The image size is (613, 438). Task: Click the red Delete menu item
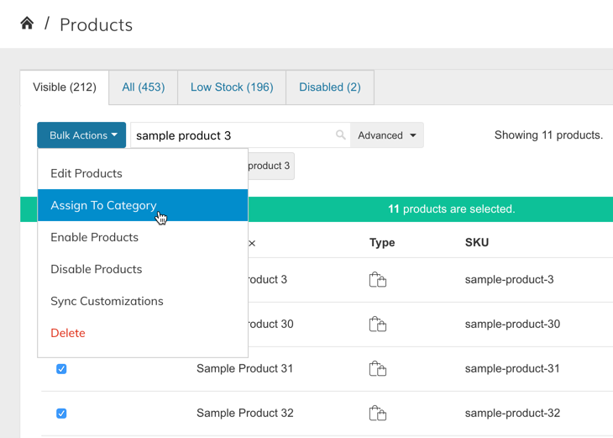tap(68, 334)
